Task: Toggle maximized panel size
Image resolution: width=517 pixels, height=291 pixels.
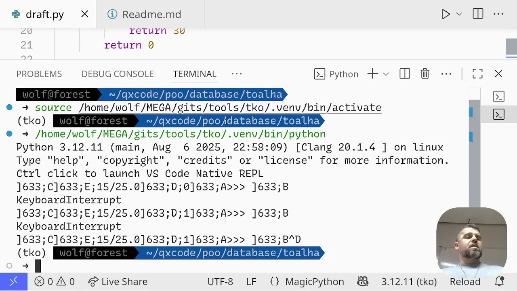Action: click(477, 74)
